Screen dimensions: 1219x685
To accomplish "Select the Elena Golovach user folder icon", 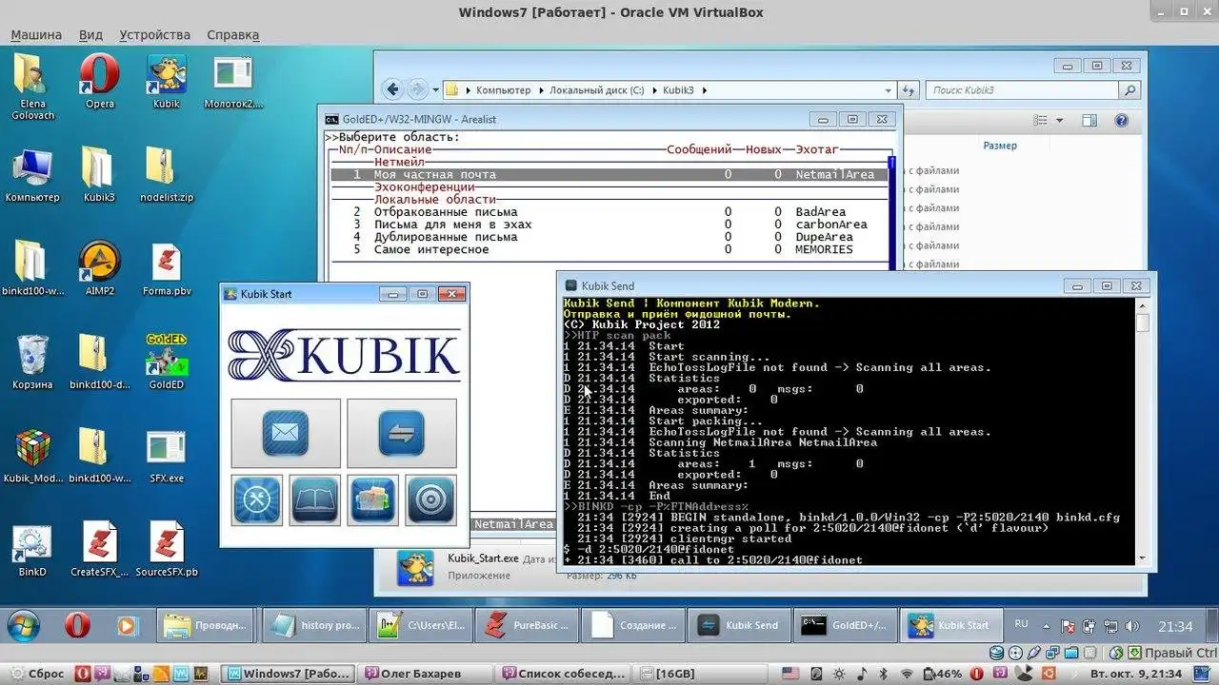I will pos(32,87).
